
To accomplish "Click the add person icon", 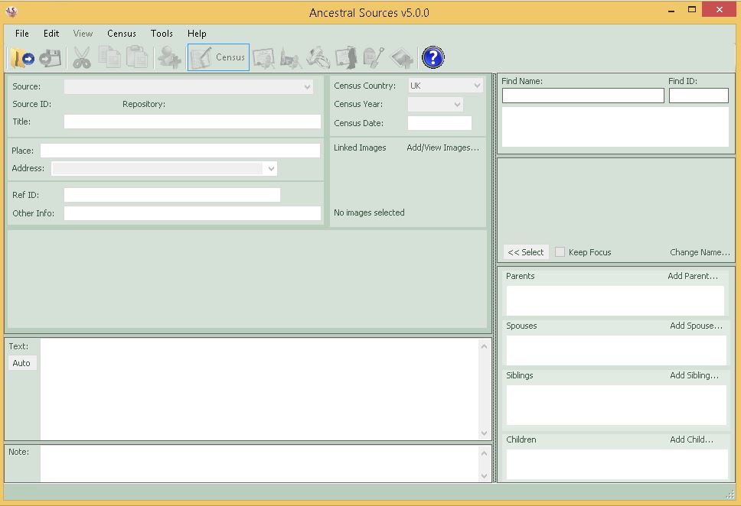I will click(x=169, y=57).
